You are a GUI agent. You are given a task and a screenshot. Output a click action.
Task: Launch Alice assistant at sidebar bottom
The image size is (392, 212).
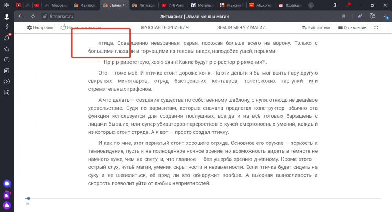coord(7,205)
